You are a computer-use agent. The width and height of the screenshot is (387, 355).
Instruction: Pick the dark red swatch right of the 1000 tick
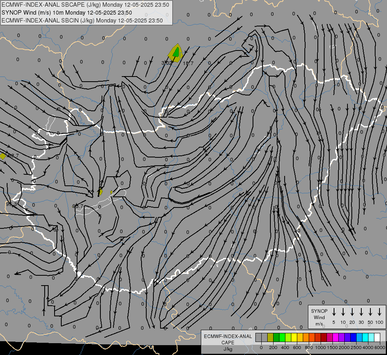(324, 338)
